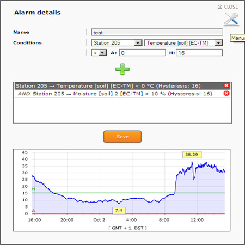Screen dimensions: 245x245
Task: Delete the Temperature [soil] condition row
Action: 226,85
